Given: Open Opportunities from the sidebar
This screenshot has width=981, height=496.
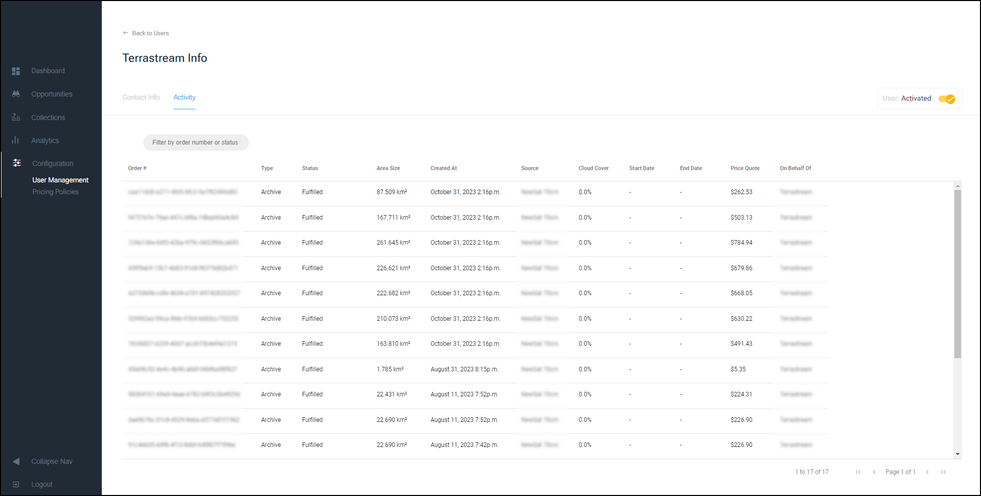Looking at the screenshot, I should pyautogui.click(x=52, y=94).
